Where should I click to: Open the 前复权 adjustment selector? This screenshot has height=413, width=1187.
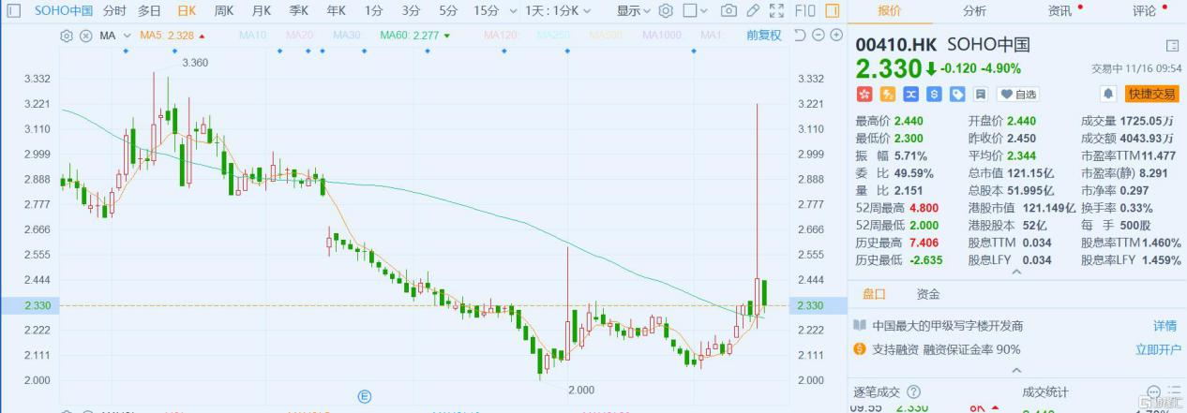coord(763,36)
